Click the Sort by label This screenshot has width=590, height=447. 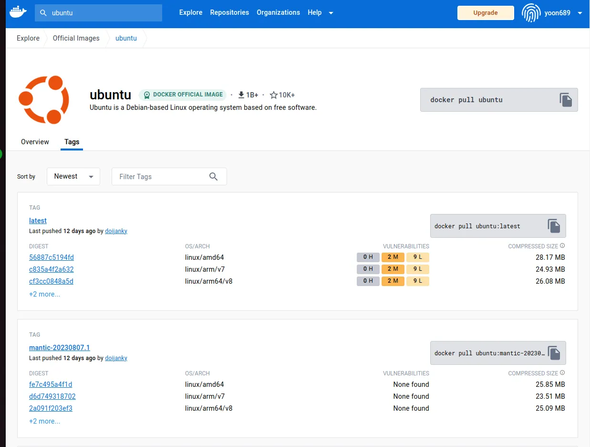click(x=26, y=177)
